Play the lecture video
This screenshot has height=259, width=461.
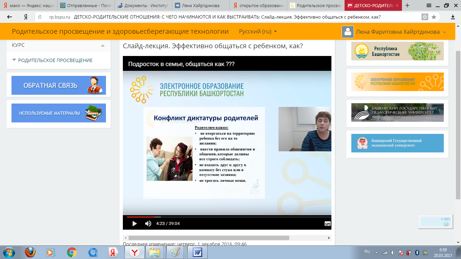pos(134,223)
